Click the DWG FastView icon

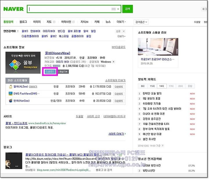(10, 94)
